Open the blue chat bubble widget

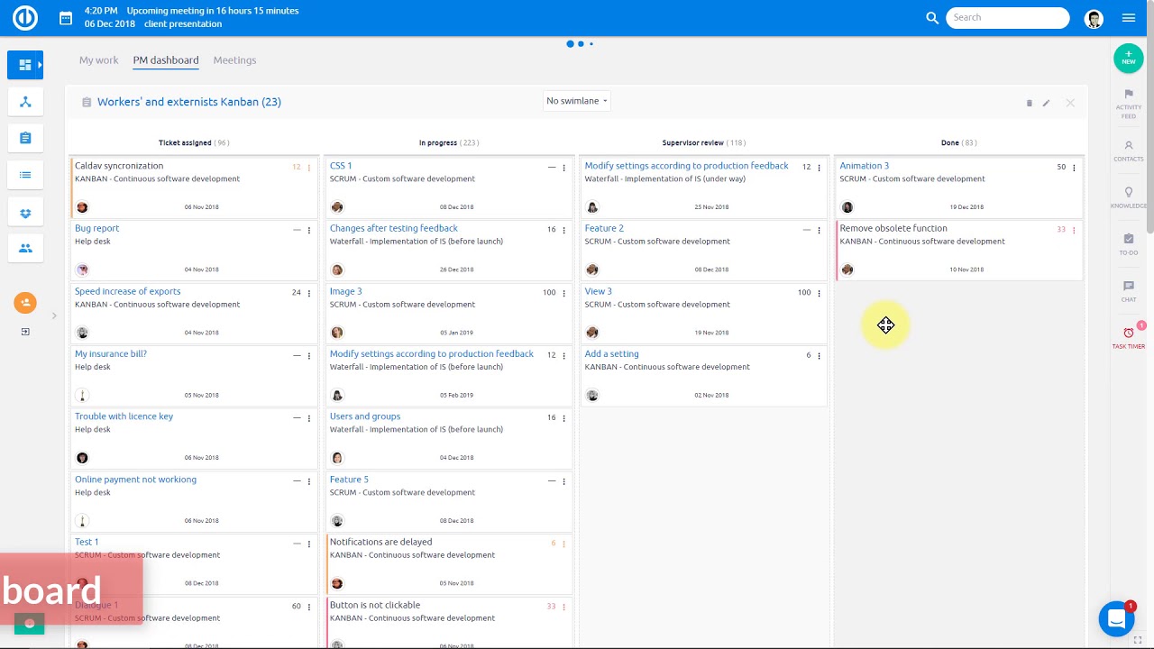1116,618
